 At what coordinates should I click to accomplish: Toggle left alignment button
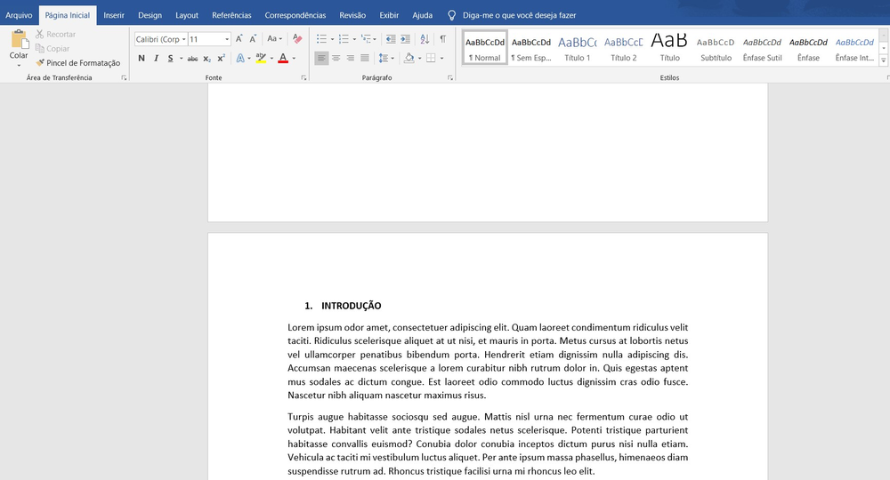pyautogui.click(x=321, y=58)
